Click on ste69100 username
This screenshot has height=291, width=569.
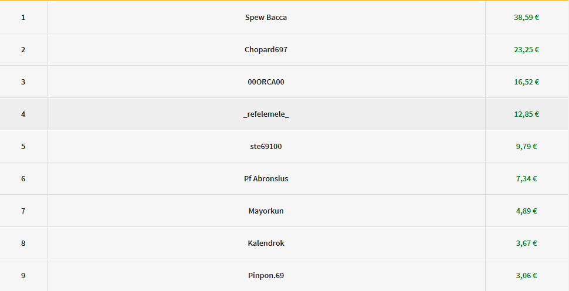pos(266,147)
